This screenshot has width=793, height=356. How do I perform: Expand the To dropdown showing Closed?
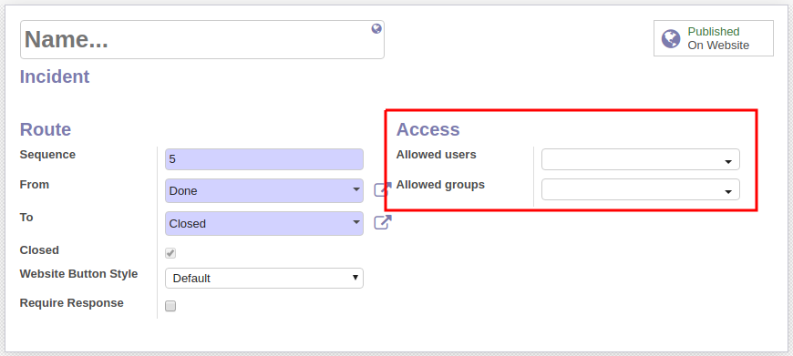point(264,223)
